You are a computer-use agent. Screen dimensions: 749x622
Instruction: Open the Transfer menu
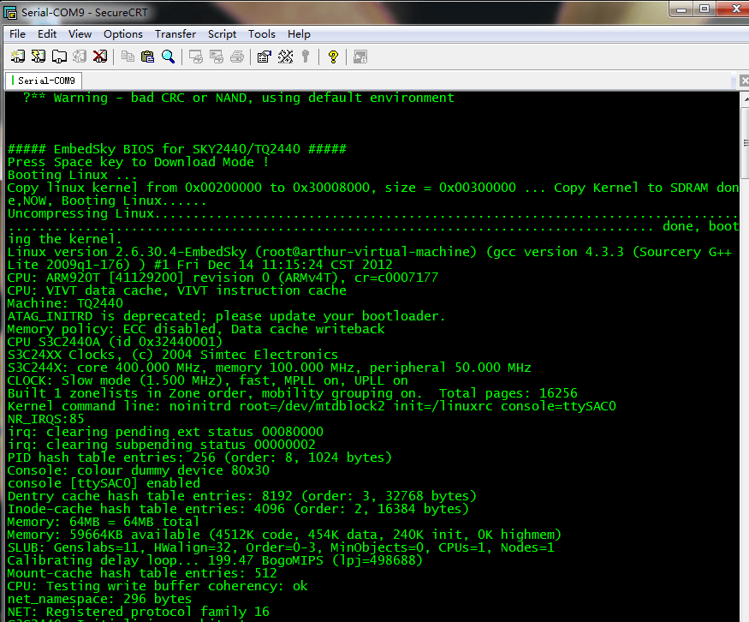coord(175,34)
